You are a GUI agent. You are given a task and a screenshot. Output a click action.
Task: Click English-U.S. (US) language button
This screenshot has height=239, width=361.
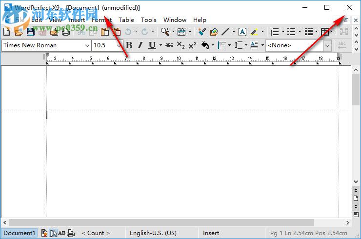coord(153,233)
